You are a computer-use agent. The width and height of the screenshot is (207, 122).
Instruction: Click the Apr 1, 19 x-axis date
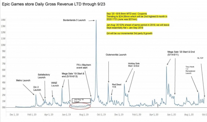pyautogui.click(x=49, y=114)
